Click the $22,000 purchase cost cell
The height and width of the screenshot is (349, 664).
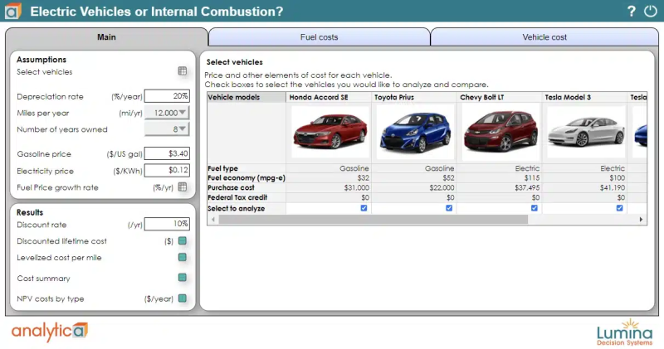[414, 187]
